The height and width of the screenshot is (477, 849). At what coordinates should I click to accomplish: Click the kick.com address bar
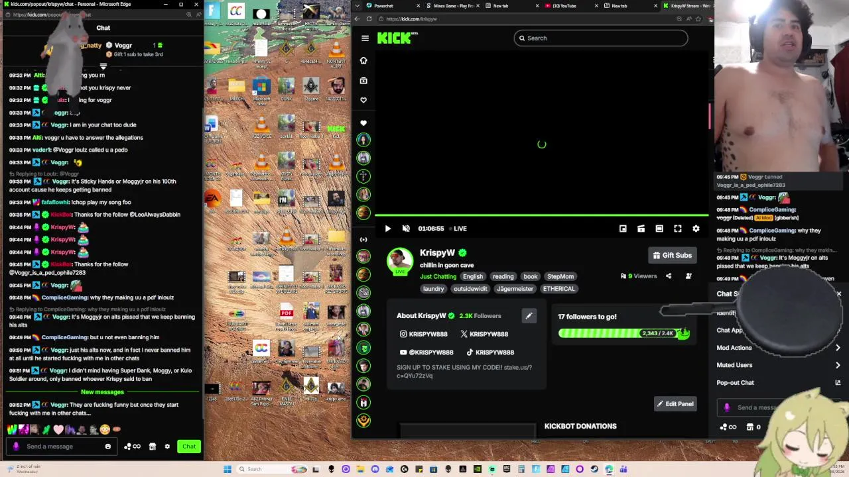click(x=524, y=19)
